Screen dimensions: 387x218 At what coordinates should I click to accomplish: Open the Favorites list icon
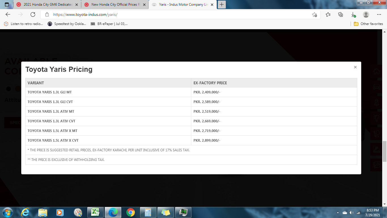coord(328,14)
